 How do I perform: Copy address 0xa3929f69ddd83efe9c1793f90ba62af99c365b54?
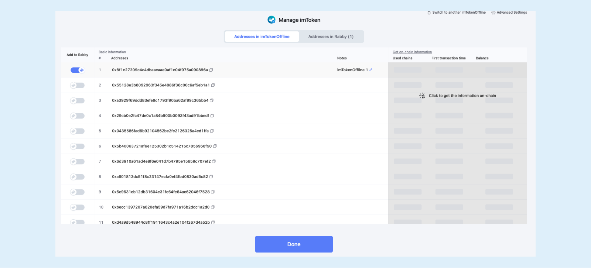pyautogui.click(x=212, y=100)
